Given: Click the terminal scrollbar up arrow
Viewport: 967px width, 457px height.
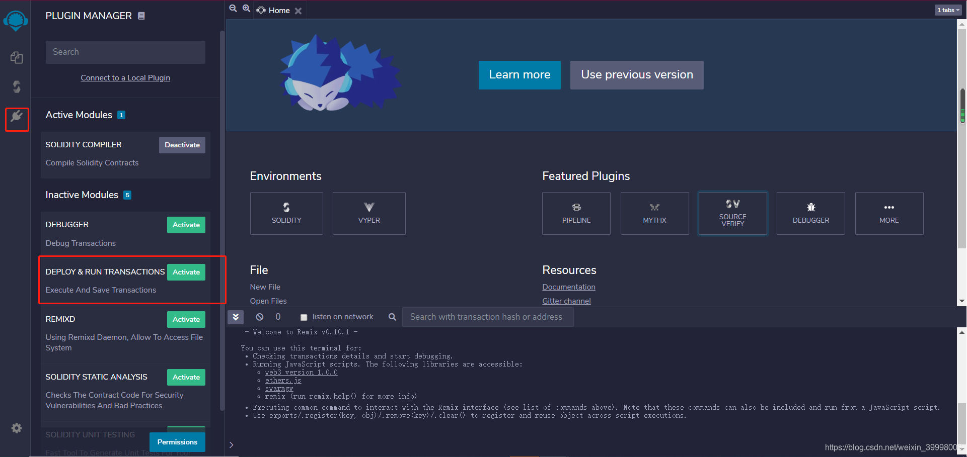Looking at the screenshot, I should coord(962,332).
